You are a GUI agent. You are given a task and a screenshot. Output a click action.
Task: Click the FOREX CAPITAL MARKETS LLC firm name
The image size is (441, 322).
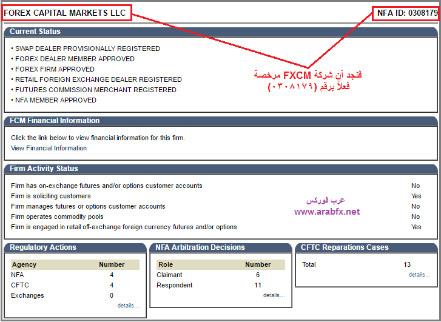[65, 13]
